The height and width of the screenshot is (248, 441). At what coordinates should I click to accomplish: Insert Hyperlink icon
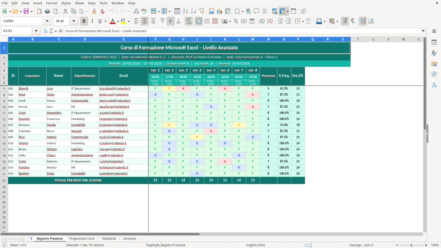pos(248,11)
